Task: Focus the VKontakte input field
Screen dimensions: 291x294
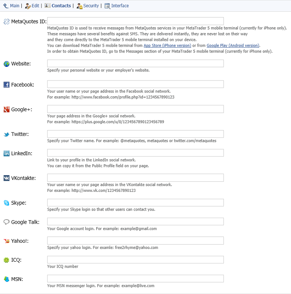Action: (135, 177)
